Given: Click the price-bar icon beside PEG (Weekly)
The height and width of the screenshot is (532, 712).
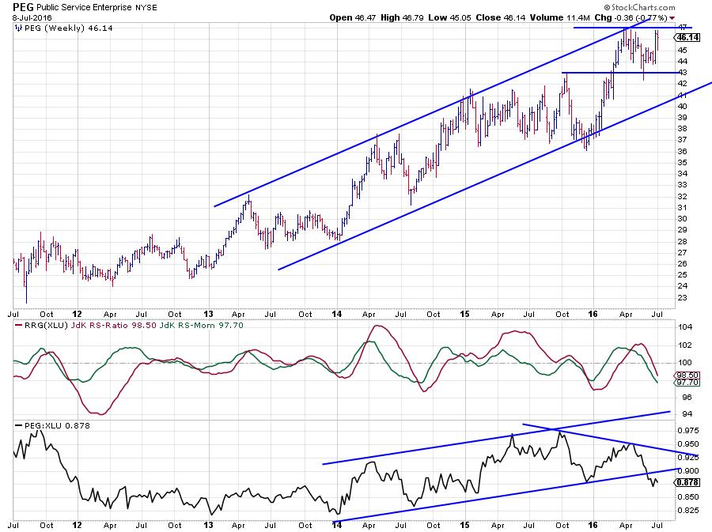Looking at the screenshot, I should (18, 28).
